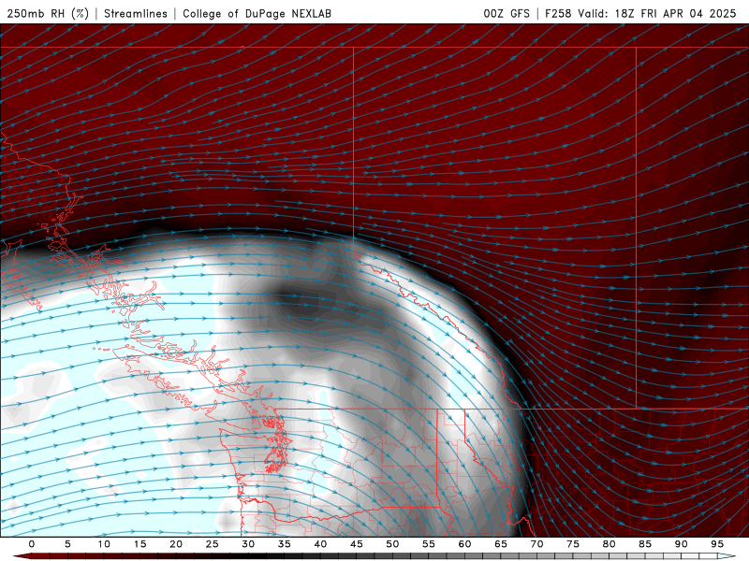Viewport: 749px width, 561px height.
Task: Click the '20' value on color scale
Action: (176, 544)
